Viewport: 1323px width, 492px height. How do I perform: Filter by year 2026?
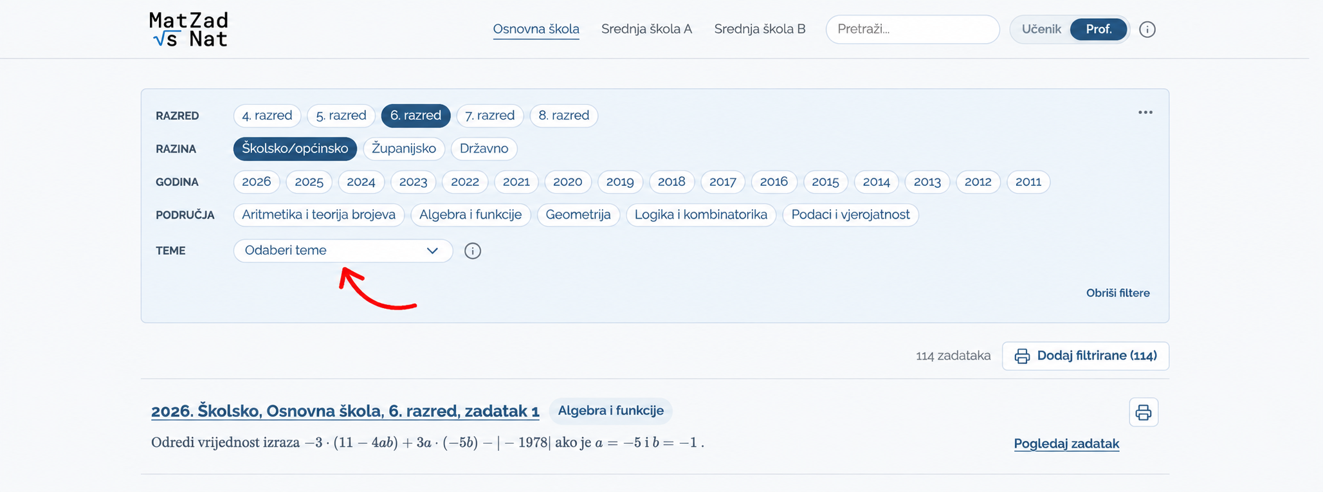click(x=256, y=182)
